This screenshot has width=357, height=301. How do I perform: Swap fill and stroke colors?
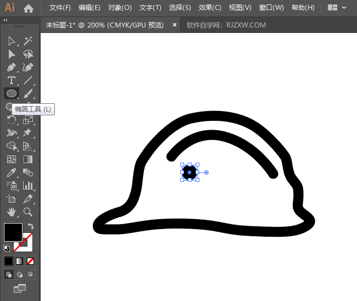(31, 226)
